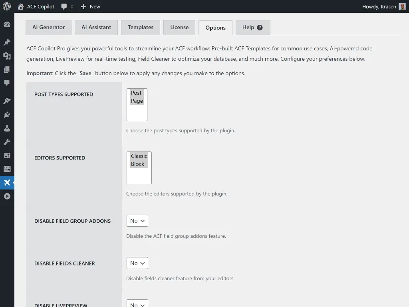Open the Plugins plug icon
409x307 pixels.
pyautogui.click(x=7, y=115)
